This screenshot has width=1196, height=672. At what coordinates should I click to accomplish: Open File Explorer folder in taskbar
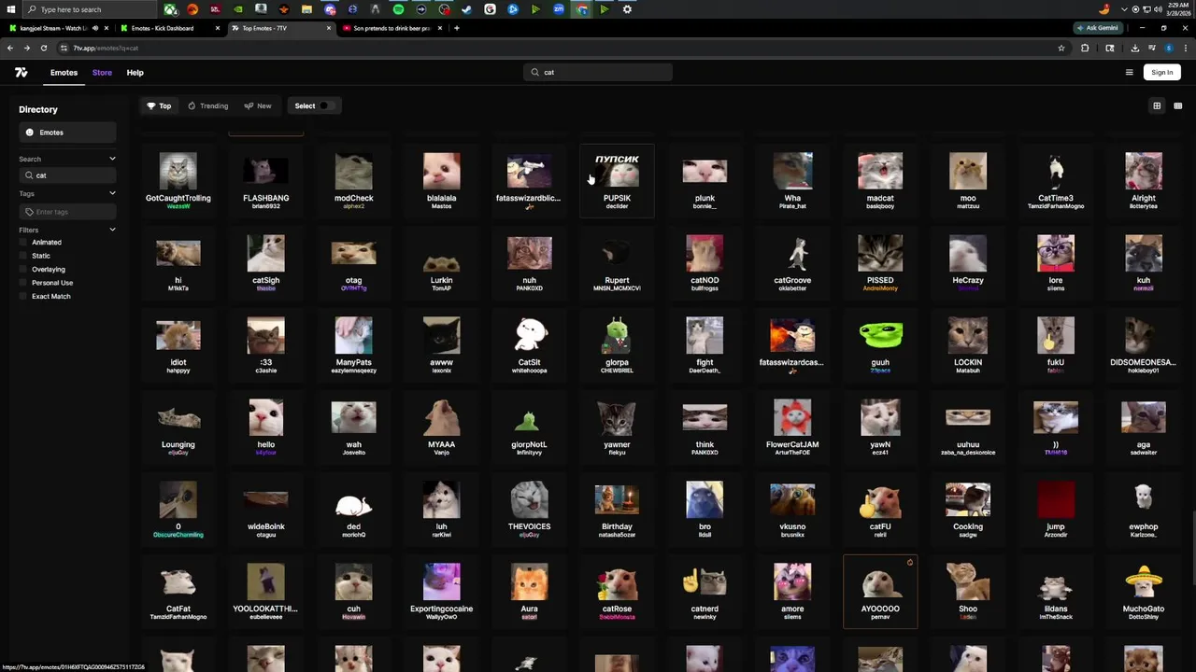(x=306, y=9)
